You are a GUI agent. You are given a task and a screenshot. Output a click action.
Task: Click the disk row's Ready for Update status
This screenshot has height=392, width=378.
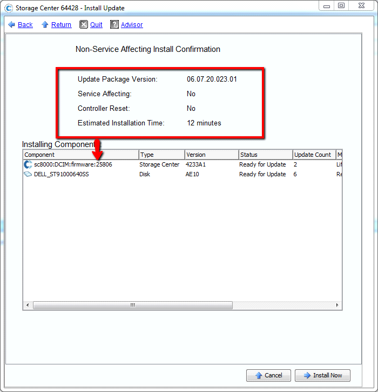262,174
